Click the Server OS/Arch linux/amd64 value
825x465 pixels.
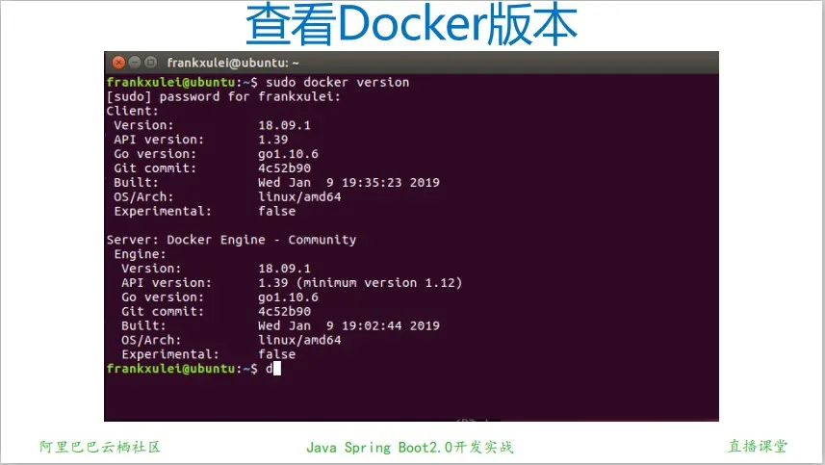300,340
